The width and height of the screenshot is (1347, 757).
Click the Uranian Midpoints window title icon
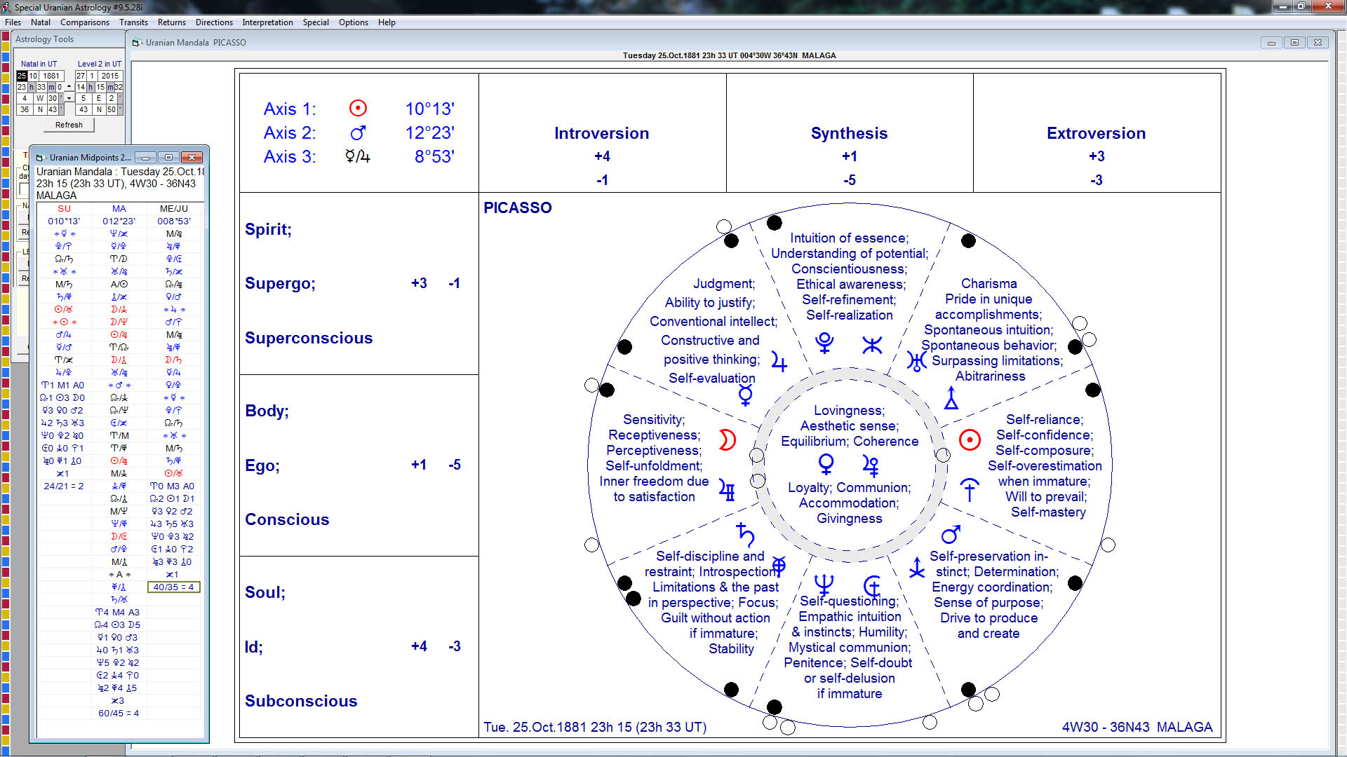[41, 158]
